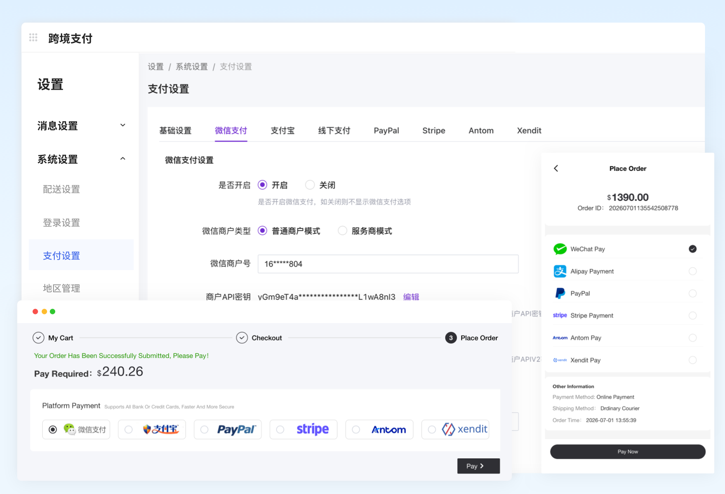Click the yellow minimize dot on checkout window
The height and width of the screenshot is (494, 725).
point(44,311)
